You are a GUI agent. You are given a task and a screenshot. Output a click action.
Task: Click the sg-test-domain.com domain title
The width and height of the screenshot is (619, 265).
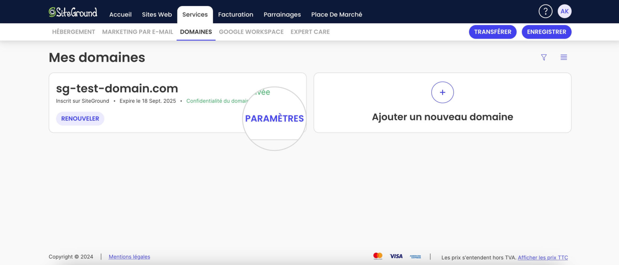tap(117, 88)
